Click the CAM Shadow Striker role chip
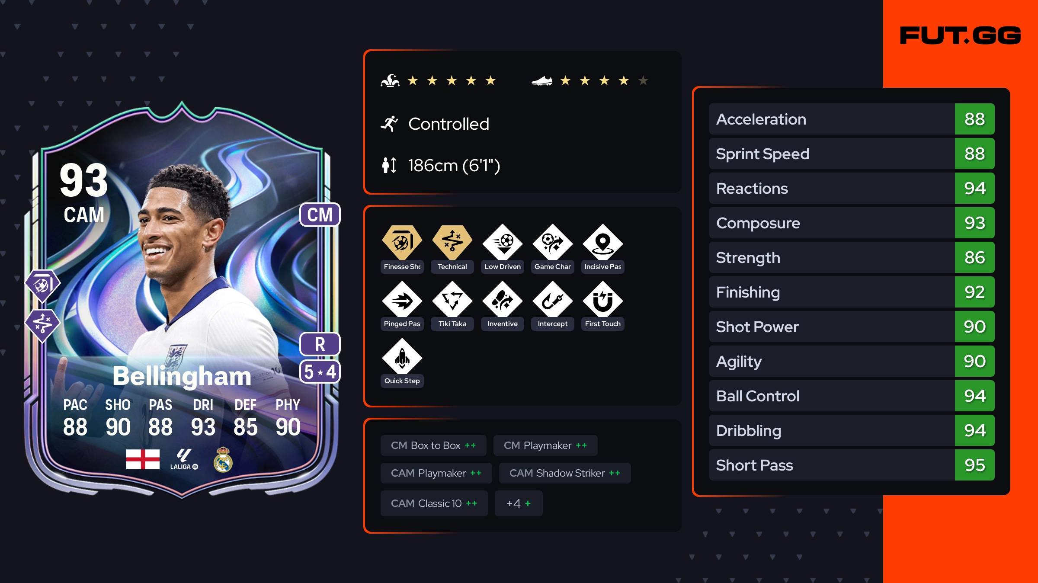Image resolution: width=1038 pixels, height=583 pixels. coord(565,473)
